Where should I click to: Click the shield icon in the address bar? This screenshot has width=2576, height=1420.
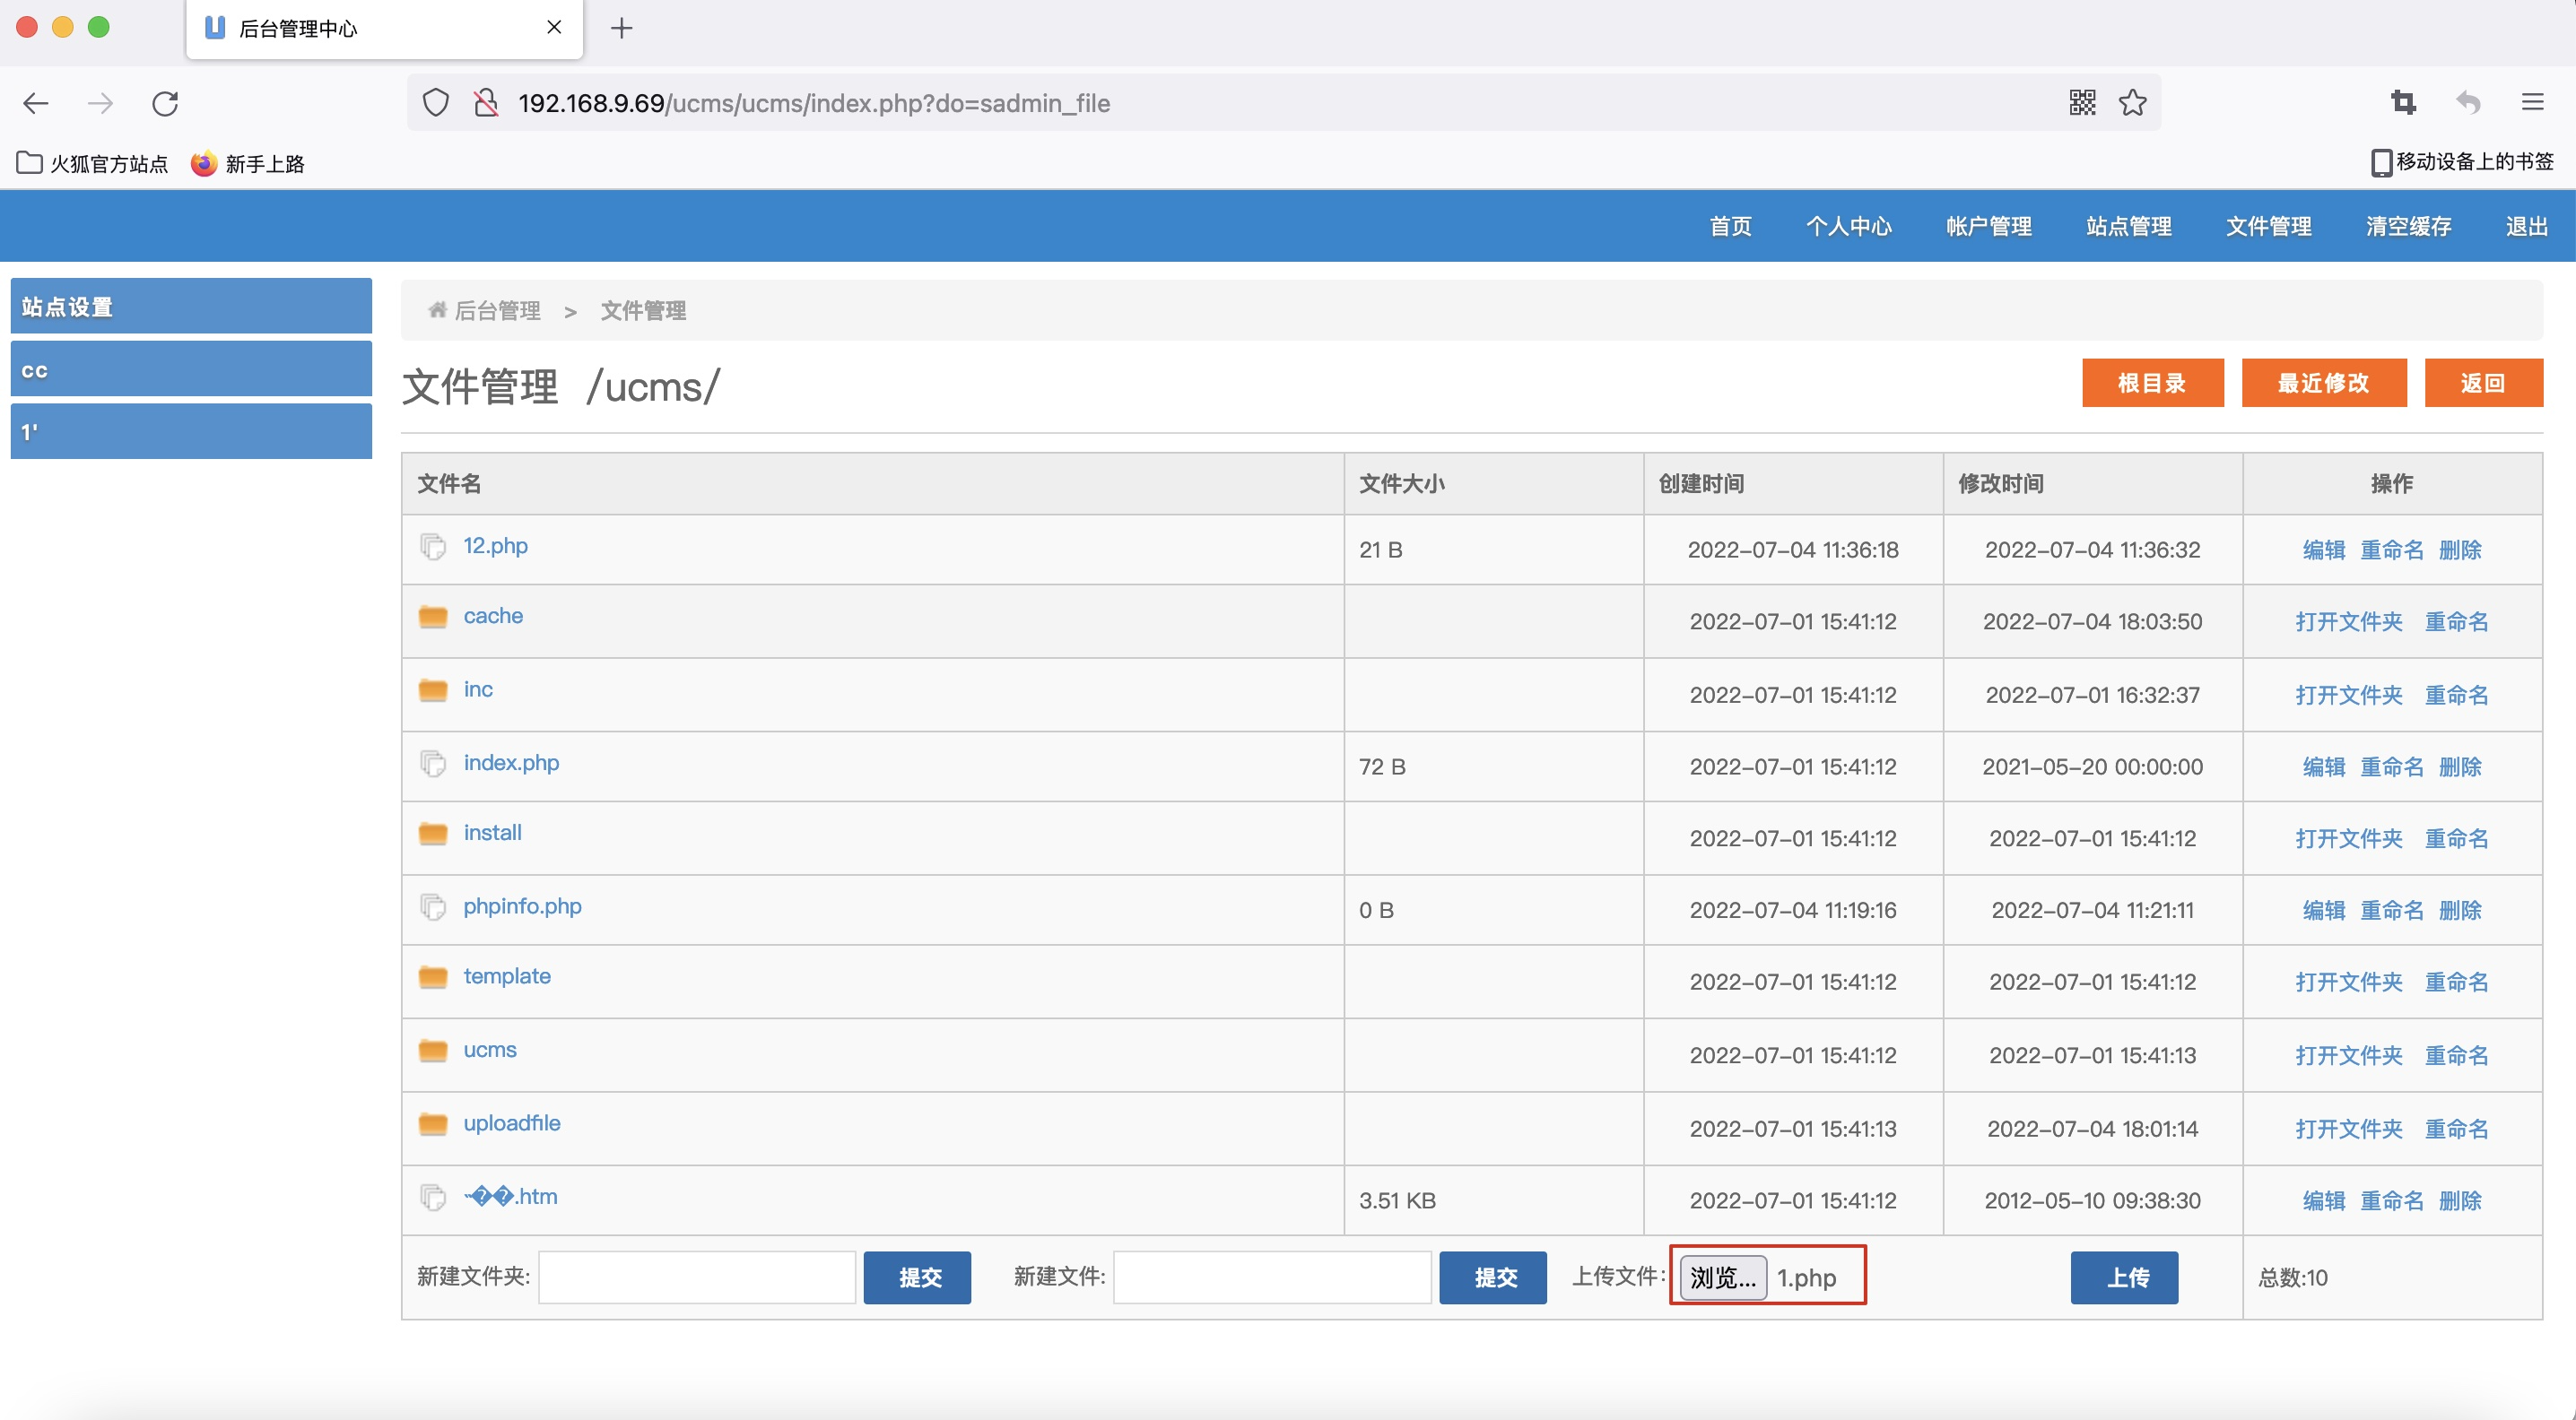point(435,102)
